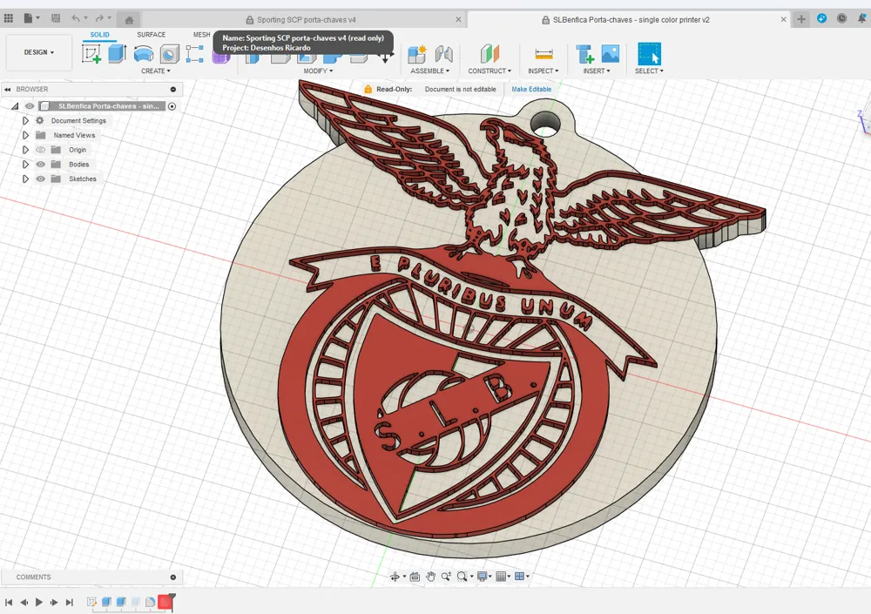Open the Revolve tool
Image resolution: width=871 pixels, height=614 pixels.
[x=142, y=54]
